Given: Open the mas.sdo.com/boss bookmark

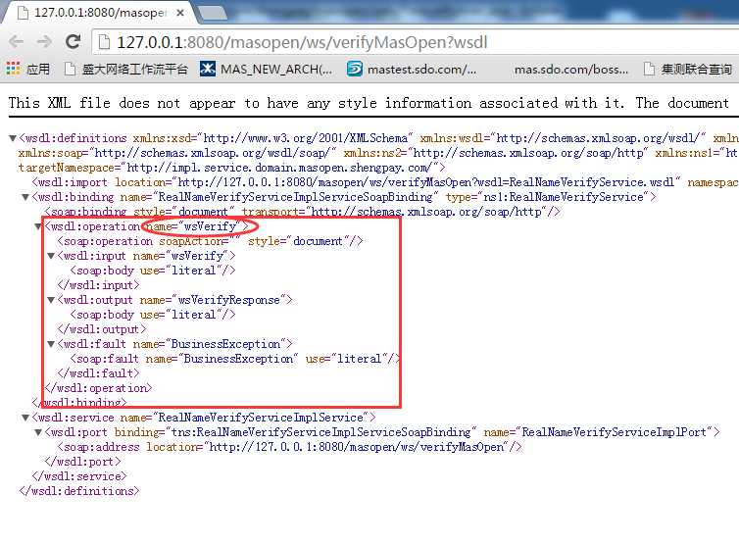Looking at the screenshot, I should pyautogui.click(x=571, y=70).
